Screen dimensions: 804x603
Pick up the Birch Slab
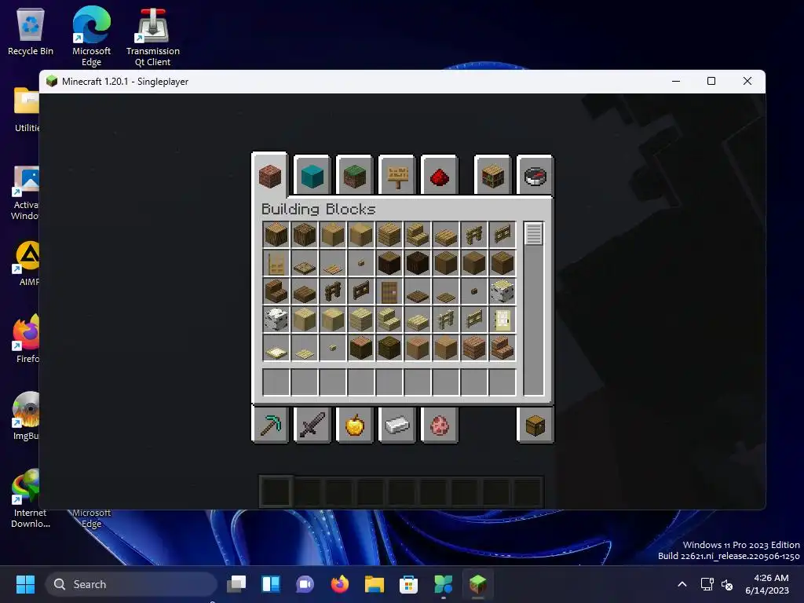click(418, 320)
